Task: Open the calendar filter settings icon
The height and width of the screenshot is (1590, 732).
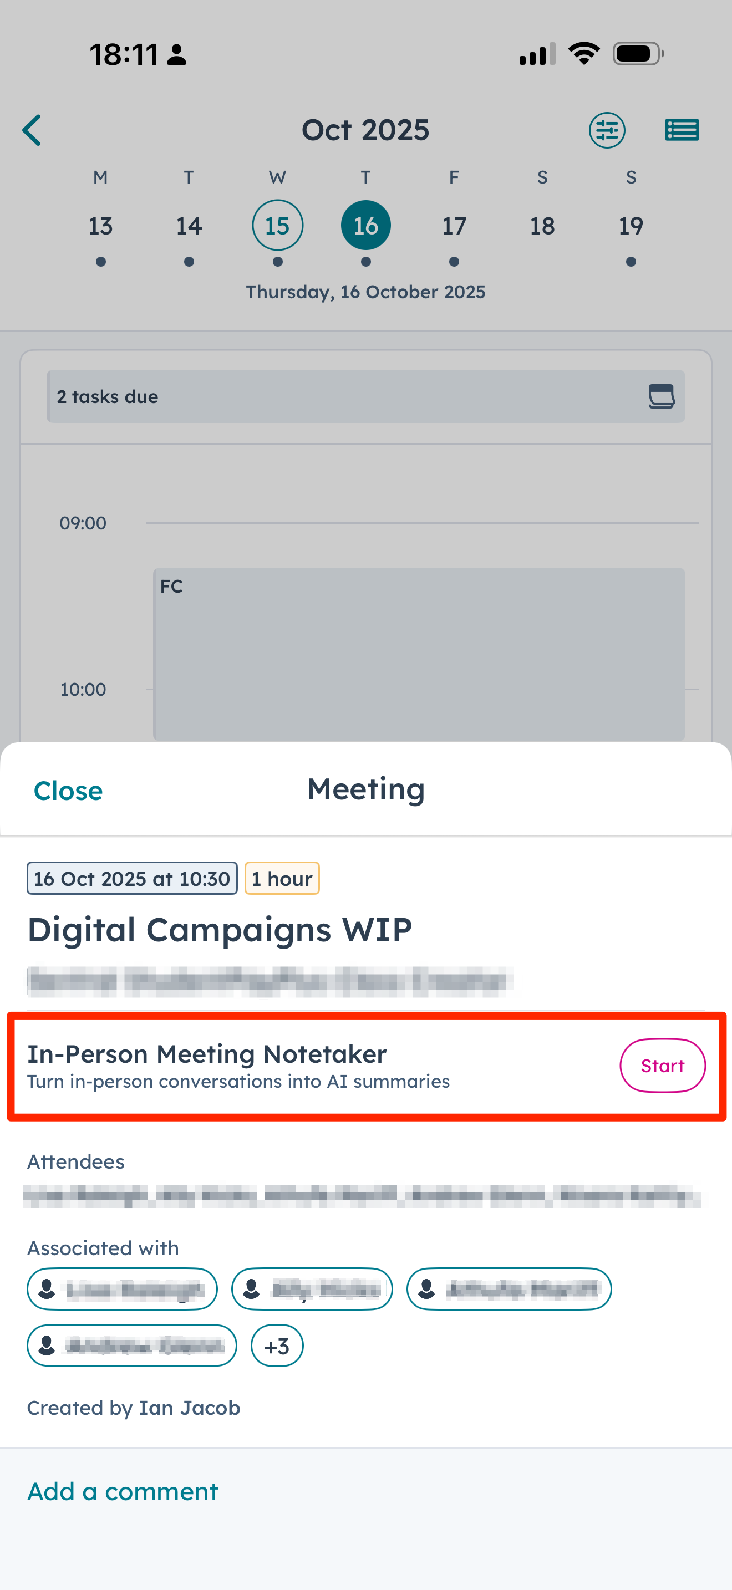Action: (607, 130)
